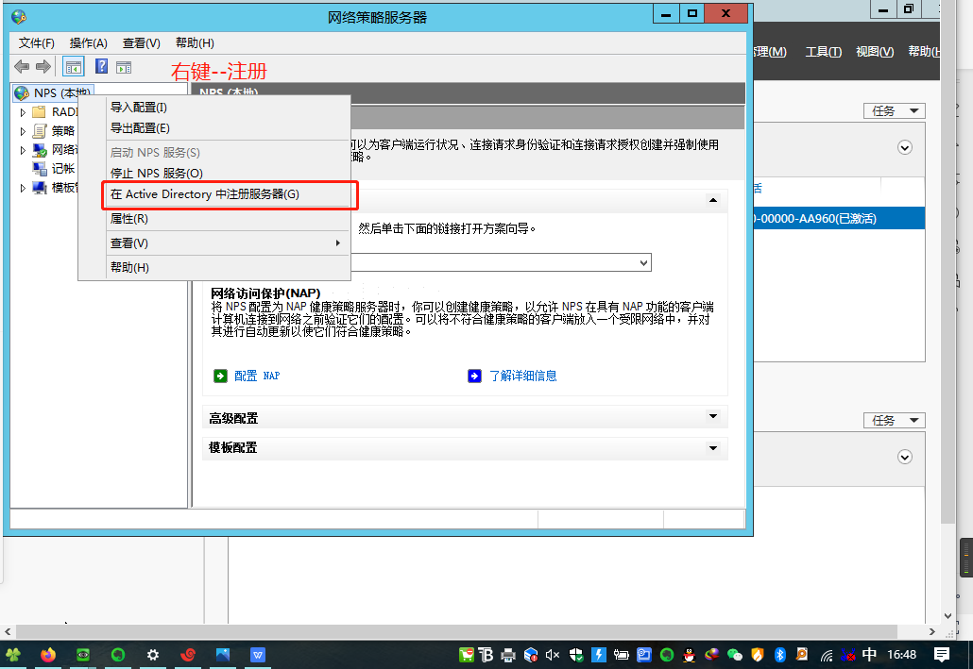Screen dimensions: 973x669
Task: Expand the 模板 tree node arrow
Action: [23, 188]
